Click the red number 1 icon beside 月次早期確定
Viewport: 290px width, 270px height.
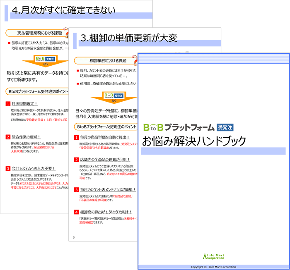coord(8,104)
